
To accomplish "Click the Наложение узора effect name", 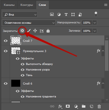I will click(38, 70).
